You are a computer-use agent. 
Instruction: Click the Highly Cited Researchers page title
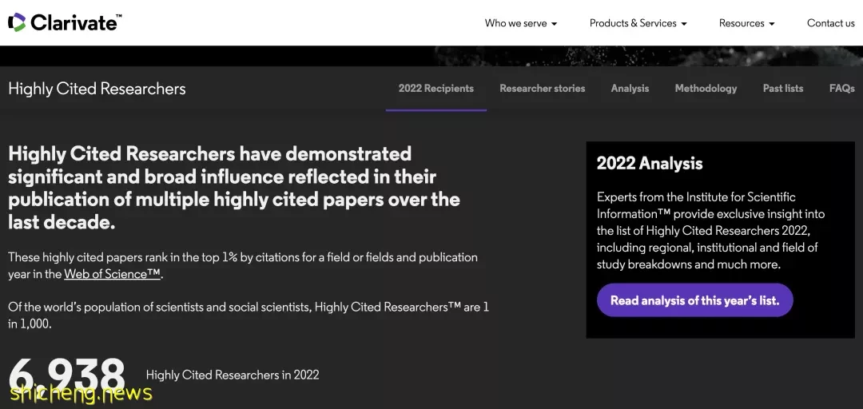(97, 89)
